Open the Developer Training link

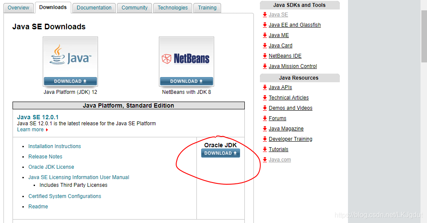[x=291, y=139]
